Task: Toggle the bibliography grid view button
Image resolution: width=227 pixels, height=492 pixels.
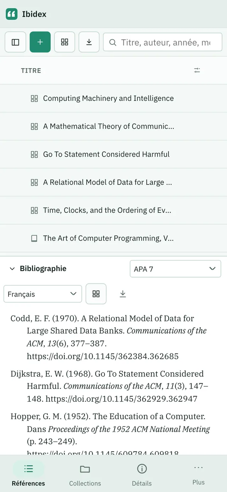Action: [96, 294]
